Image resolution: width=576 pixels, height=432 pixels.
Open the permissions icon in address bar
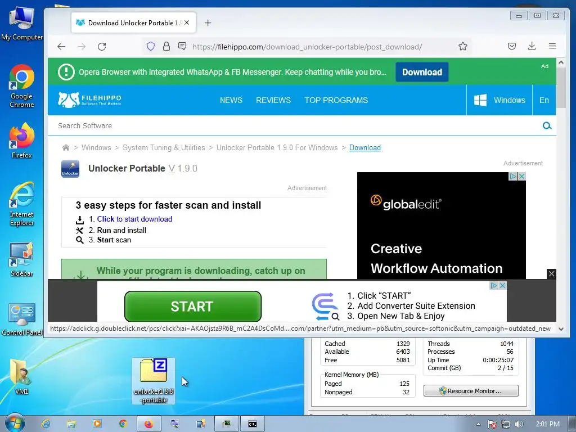tap(182, 46)
